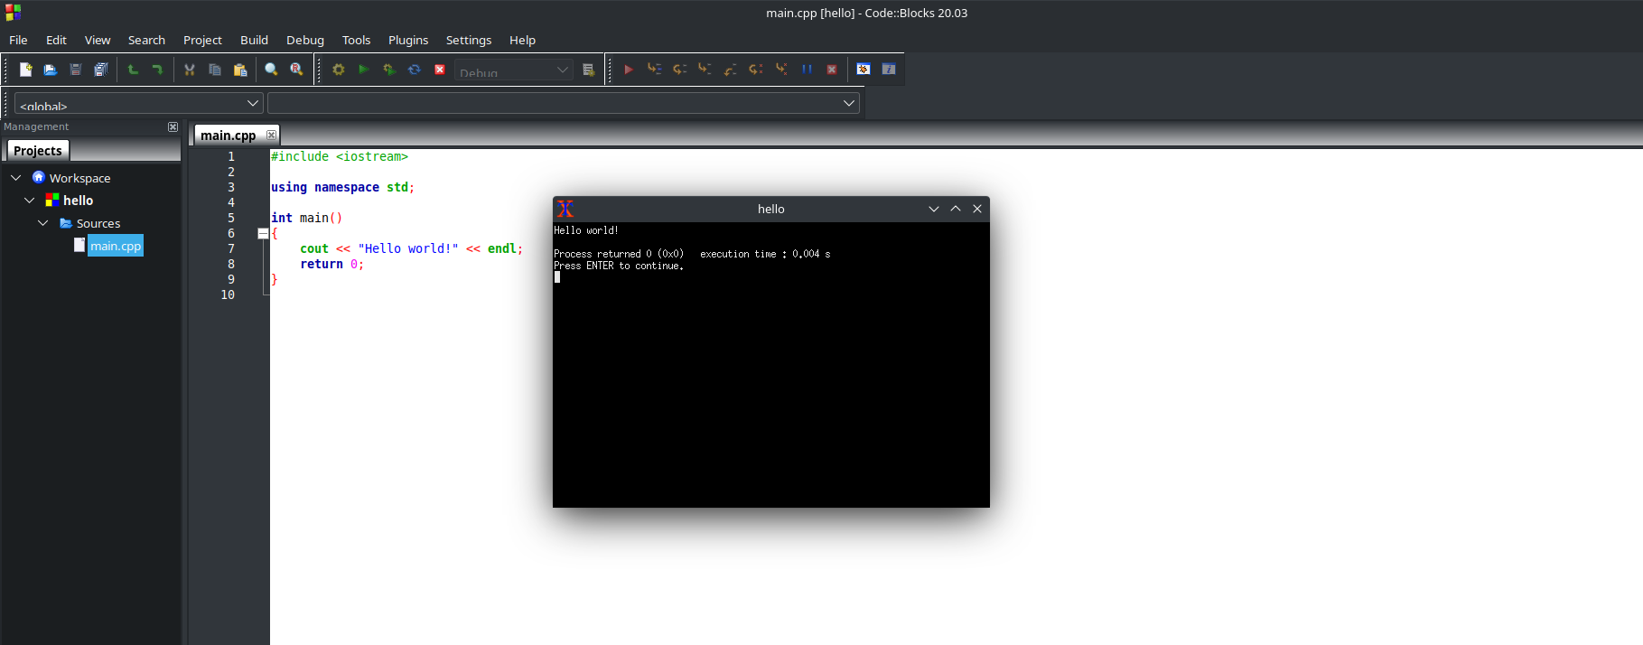This screenshot has width=1643, height=645.
Task: Open the File menu
Action: (18, 40)
